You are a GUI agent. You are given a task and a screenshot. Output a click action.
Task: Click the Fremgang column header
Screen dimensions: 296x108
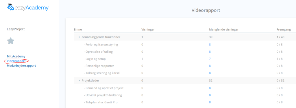tap(284, 29)
